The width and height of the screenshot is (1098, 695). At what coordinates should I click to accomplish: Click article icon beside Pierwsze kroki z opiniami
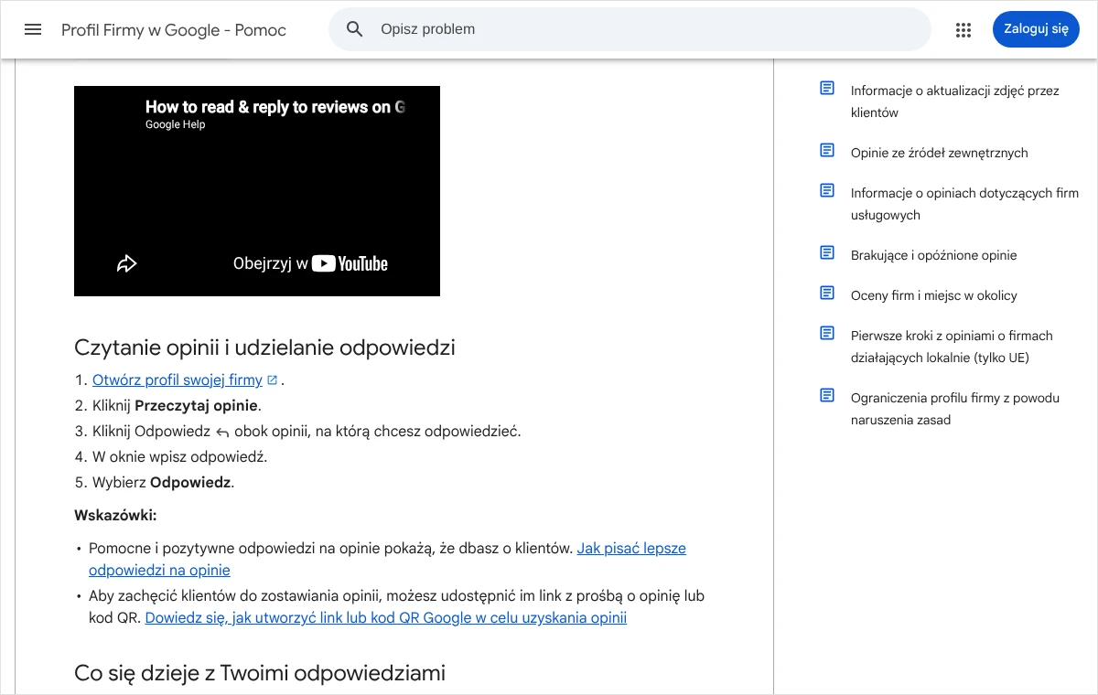point(827,334)
